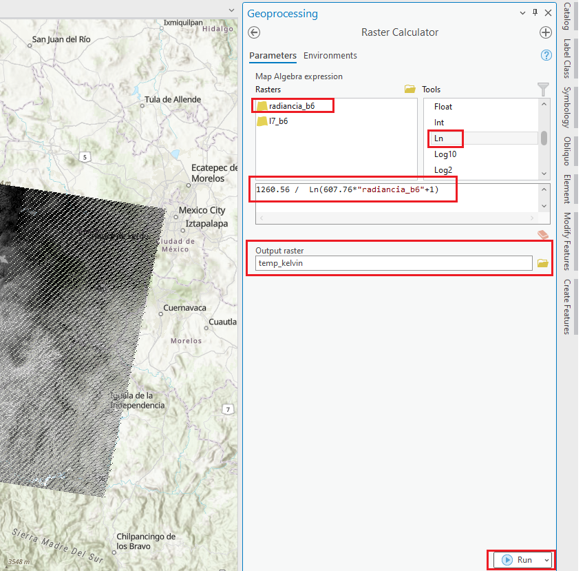
Task: Open the Run button dropdown arrow
Action: (x=546, y=560)
